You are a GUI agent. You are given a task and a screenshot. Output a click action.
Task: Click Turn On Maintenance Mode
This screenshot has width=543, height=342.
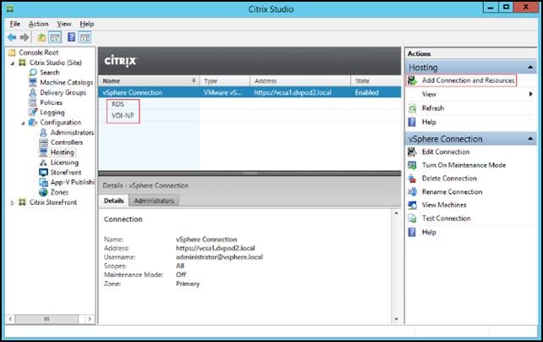463,165
